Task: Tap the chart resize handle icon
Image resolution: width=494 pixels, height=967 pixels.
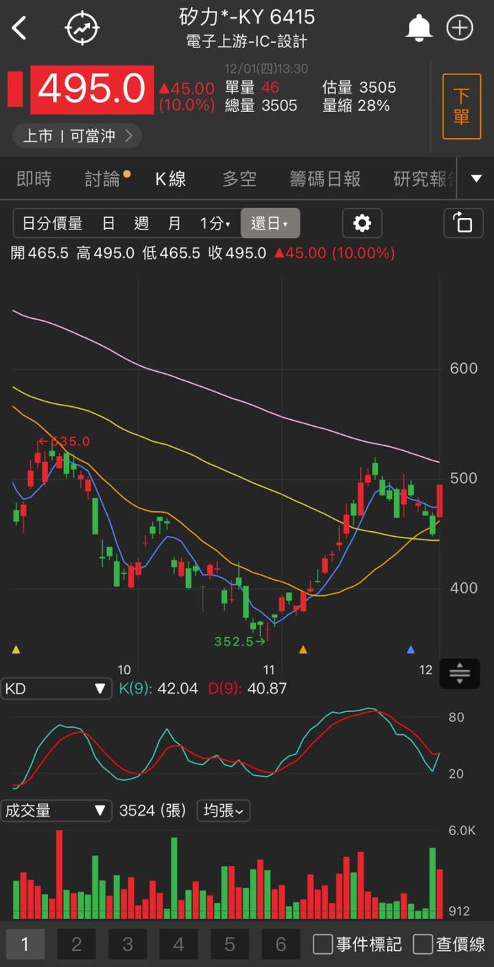Action: click(459, 674)
